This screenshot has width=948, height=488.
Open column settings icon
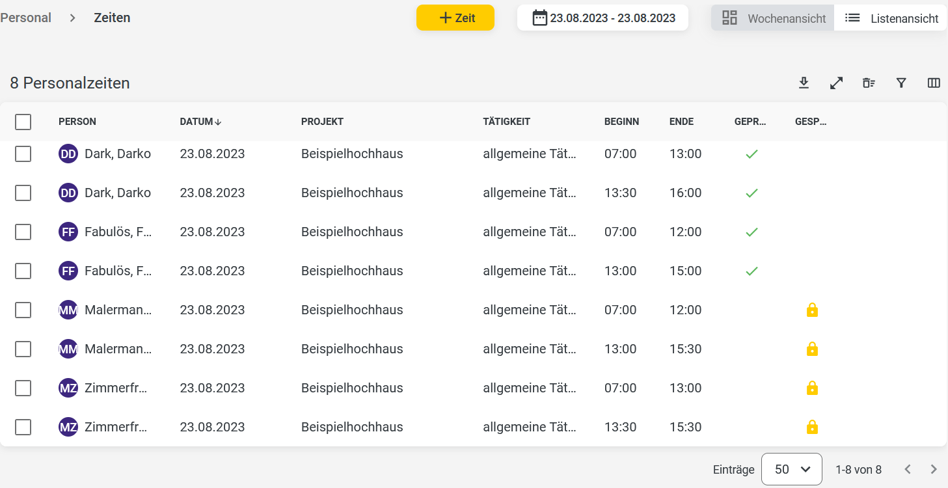pos(934,83)
